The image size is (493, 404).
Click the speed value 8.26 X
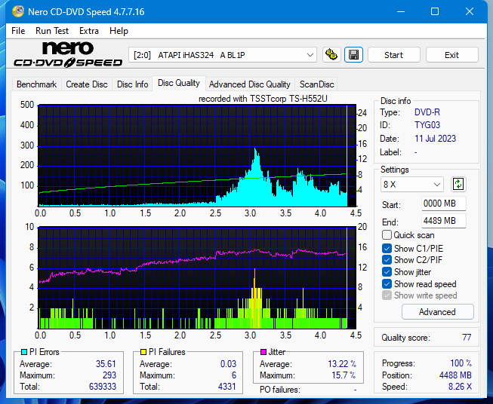(x=460, y=387)
